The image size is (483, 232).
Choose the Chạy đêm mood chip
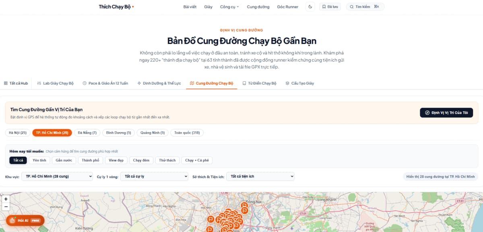coord(141,160)
